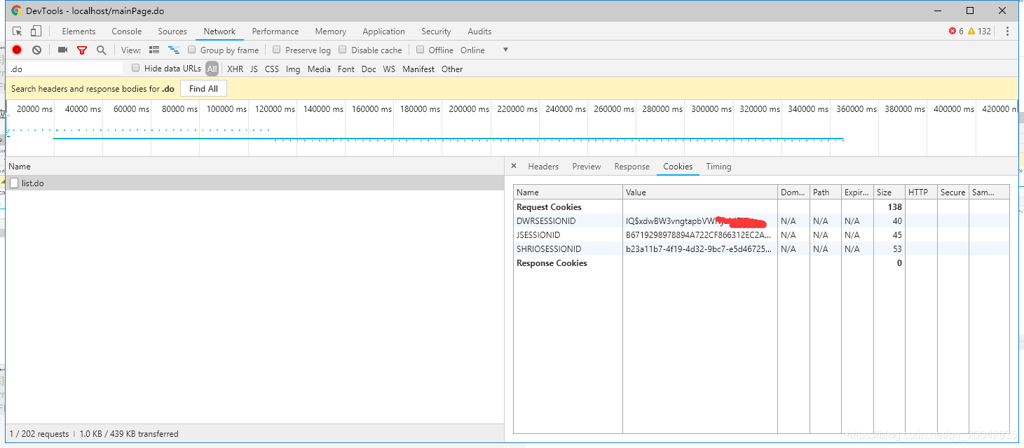Select the All filter type

pos(212,69)
